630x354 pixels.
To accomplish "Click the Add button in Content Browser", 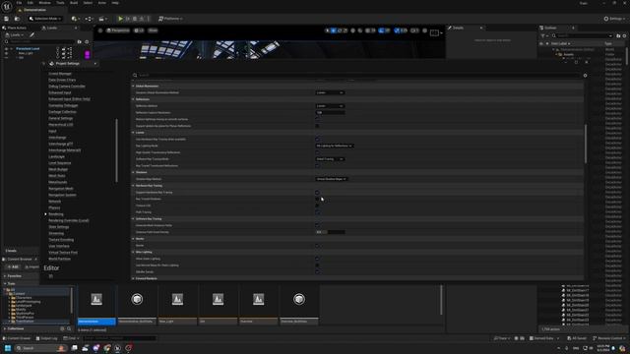I will point(13,266).
